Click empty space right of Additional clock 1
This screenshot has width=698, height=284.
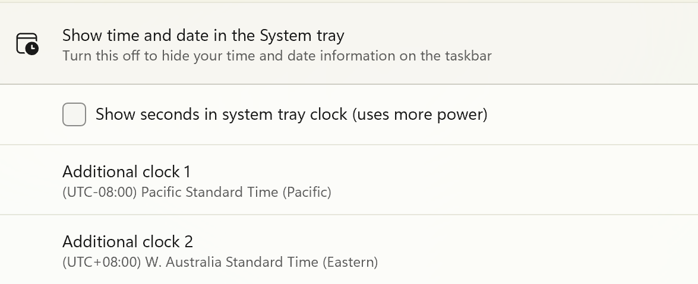(x=535, y=180)
